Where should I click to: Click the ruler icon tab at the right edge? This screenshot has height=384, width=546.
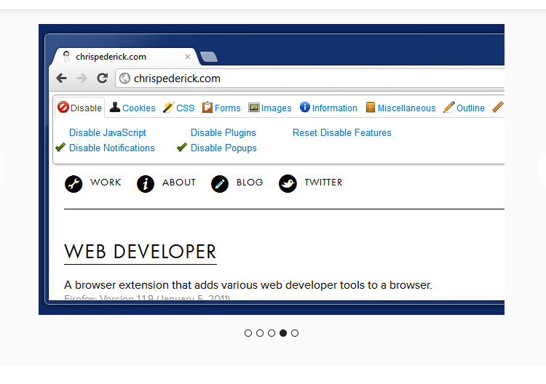pos(498,107)
